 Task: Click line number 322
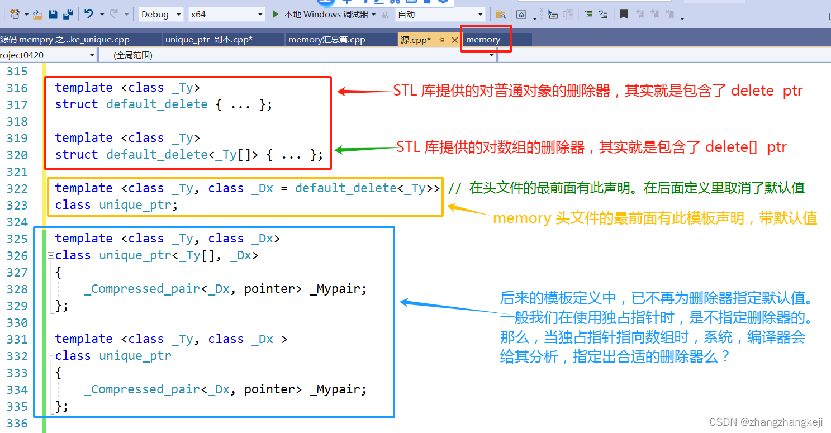[17, 188]
